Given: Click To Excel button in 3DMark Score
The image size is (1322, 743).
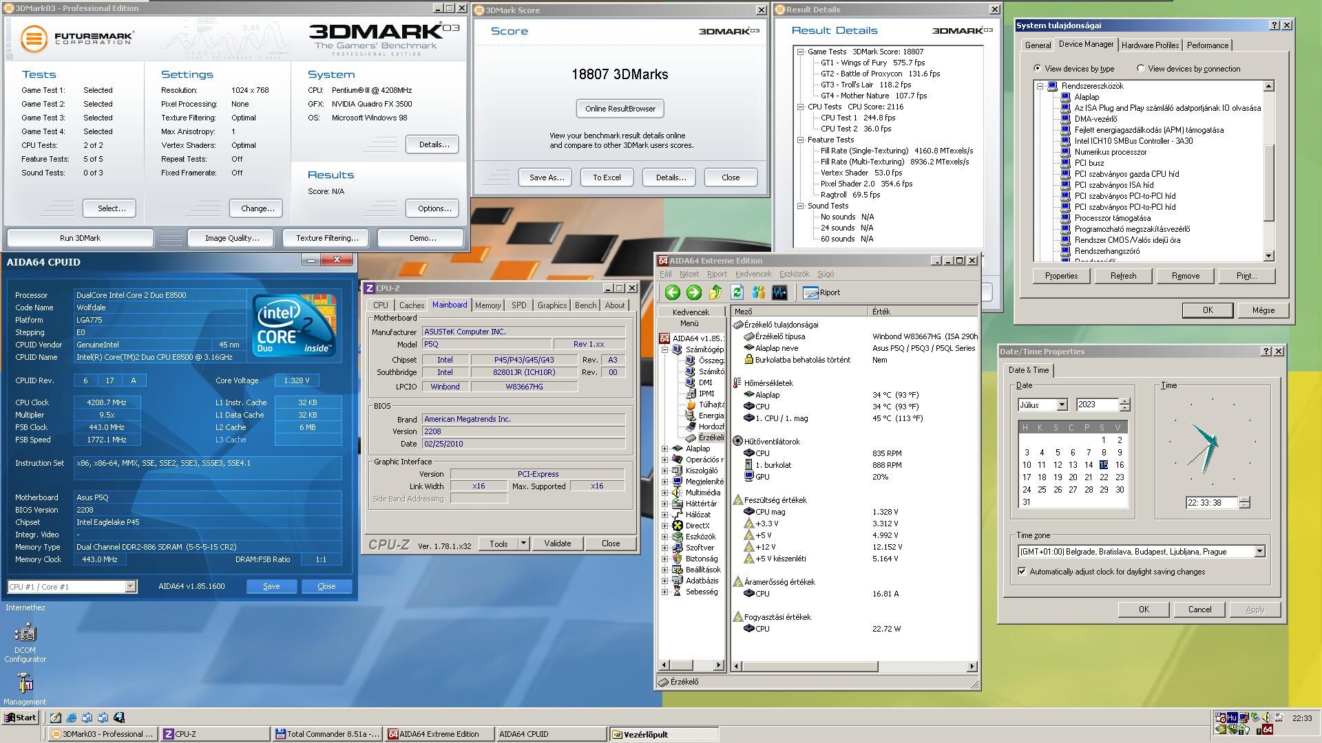Looking at the screenshot, I should tap(607, 177).
